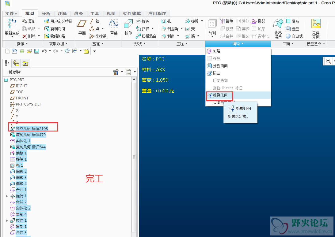Click the User-Defined Feature (用户定义特征) tool

(x=58, y=21)
